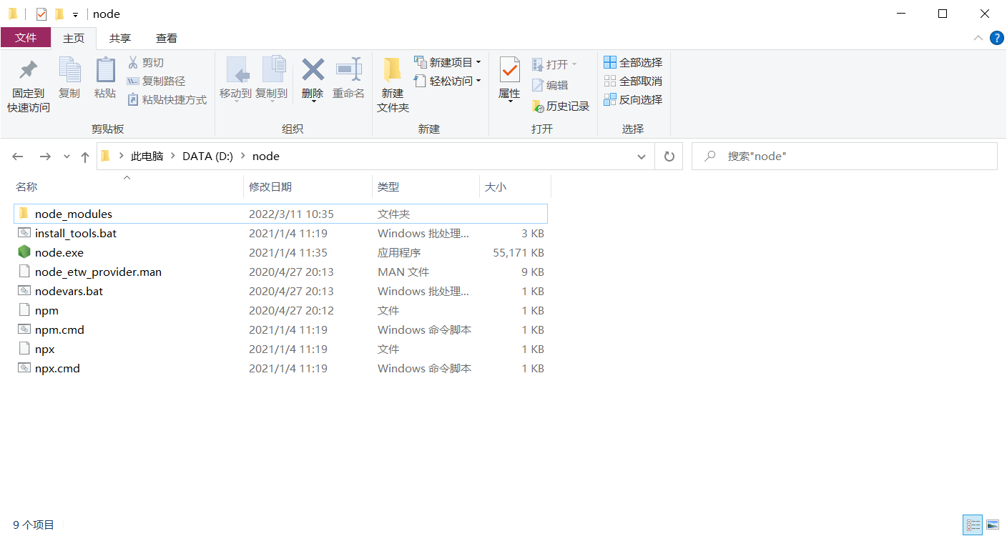The width and height of the screenshot is (1007, 536).
Task: Click the MAN 文件 type cell
Action: [x=404, y=272]
